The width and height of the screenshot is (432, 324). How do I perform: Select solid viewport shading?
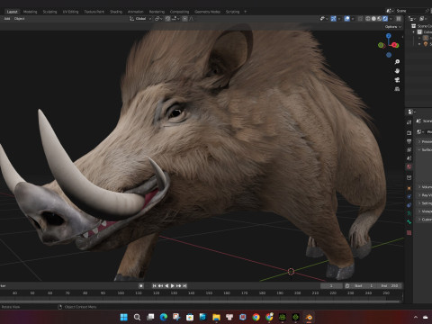point(373,19)
